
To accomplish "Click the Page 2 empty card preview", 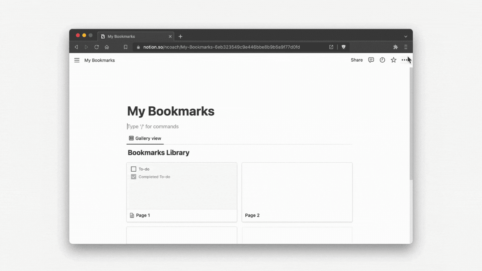I will coord(297,186).
